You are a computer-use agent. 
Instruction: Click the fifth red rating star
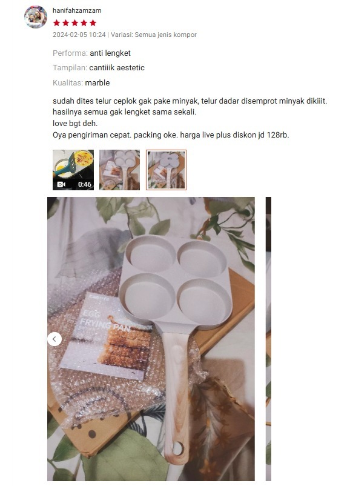93,23
